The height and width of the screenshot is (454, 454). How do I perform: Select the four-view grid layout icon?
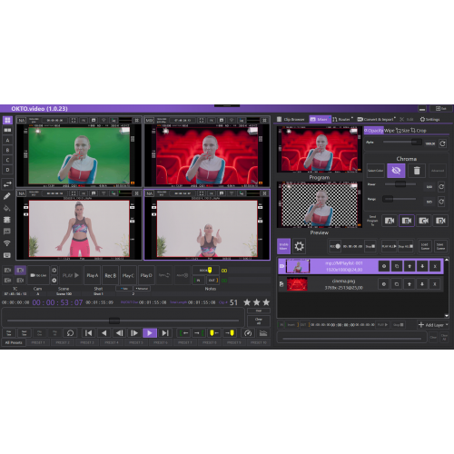coord(7,120)
